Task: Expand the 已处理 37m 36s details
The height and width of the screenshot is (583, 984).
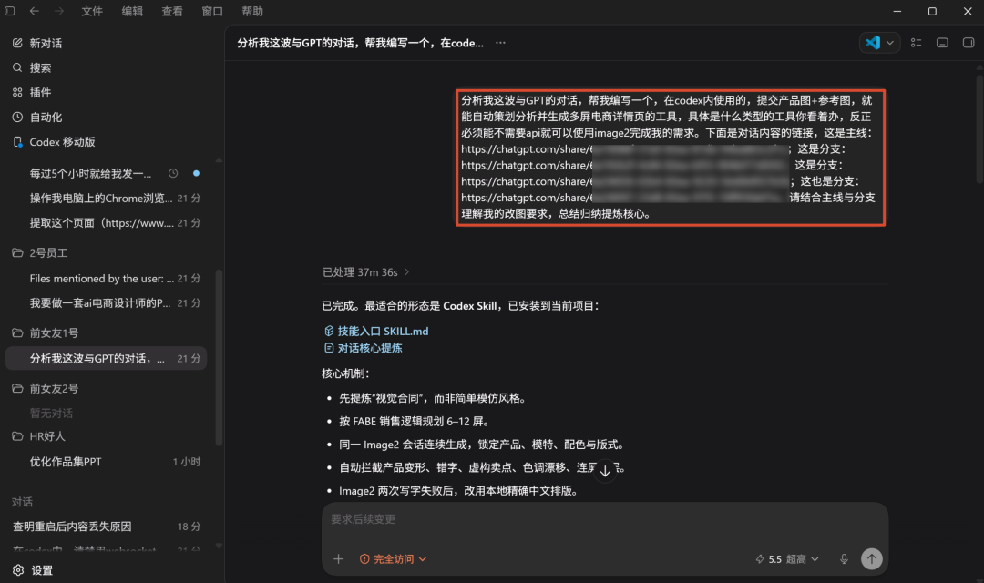Action: click(x=366, y=272)
